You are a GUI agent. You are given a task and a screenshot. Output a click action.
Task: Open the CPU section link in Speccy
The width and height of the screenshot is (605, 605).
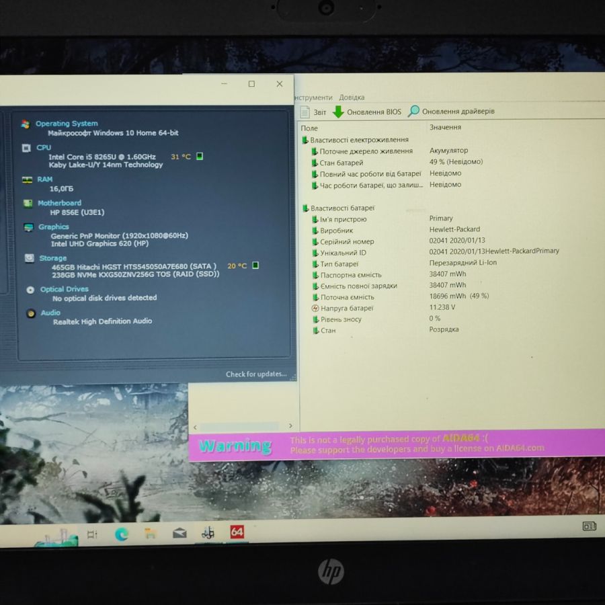click(x=44, y=148)
